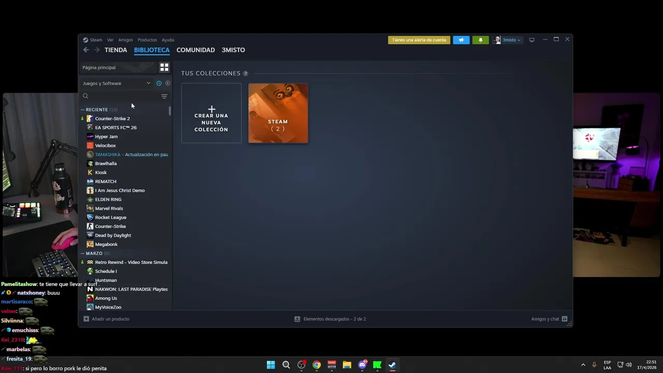Click the Steam logo in the menu bar
Viewport: 663px width, 373px height.
(x=85, y=40)
